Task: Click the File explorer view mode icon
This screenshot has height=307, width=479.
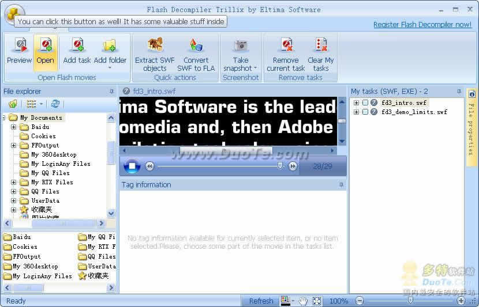Action: click(31, 104)
